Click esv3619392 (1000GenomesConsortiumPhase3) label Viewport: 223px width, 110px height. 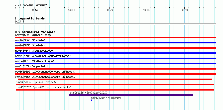click(45, 72)
